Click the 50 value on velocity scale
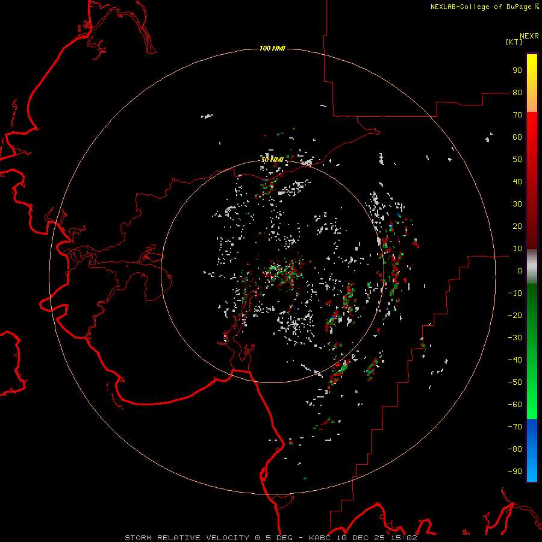 pos(517,160)
